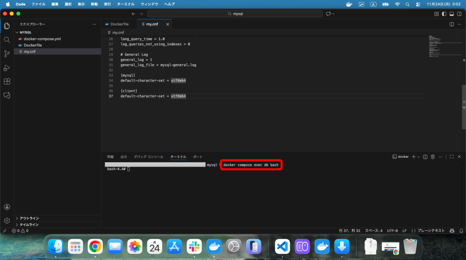Click the UTF-8 encoding in status bar

[x=392, y=230]
